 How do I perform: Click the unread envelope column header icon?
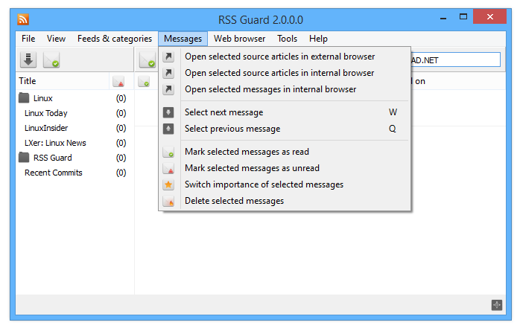118,81
